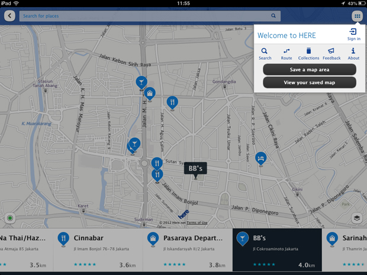Click Karet station marker

[83, 211]
